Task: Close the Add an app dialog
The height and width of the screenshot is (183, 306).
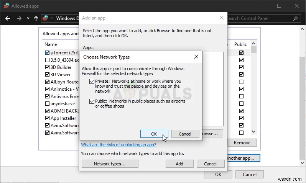Action: tap(222, 18)
